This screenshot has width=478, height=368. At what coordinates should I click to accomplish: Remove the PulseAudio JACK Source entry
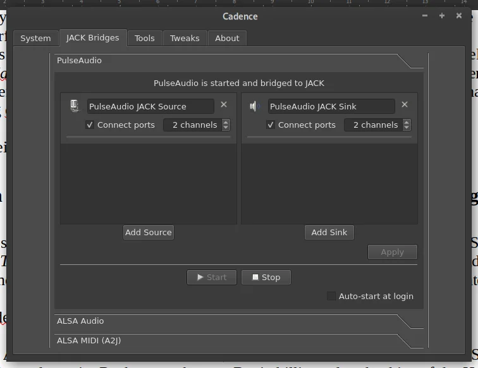(x=224, y=104)
